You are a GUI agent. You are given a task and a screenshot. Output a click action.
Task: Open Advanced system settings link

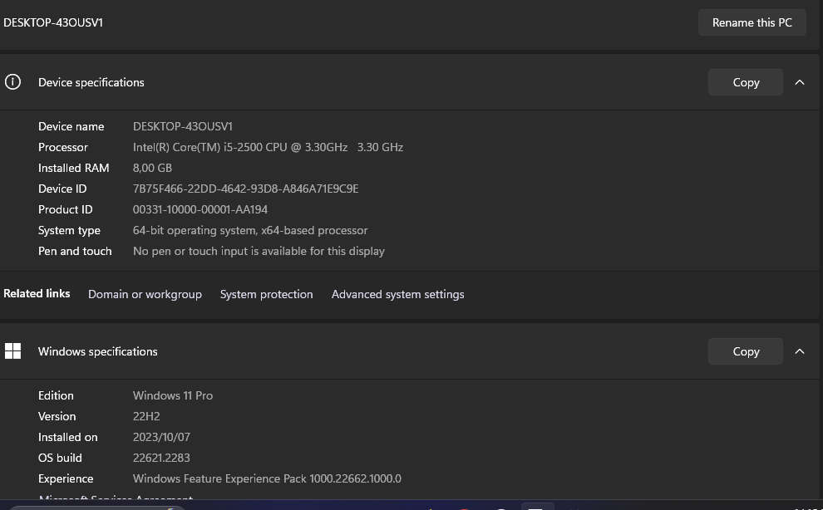pyautogui.click(x=397, y=294)
